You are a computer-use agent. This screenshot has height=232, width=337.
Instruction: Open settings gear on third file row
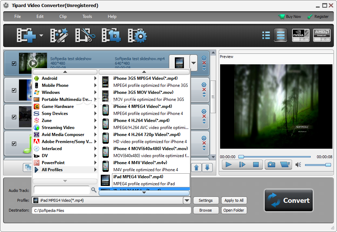[204, 111]
